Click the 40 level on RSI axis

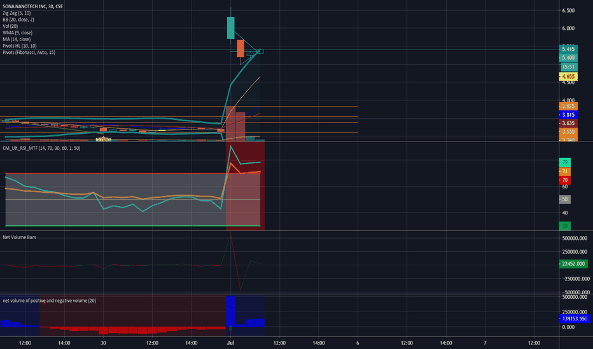click(564, 213)
